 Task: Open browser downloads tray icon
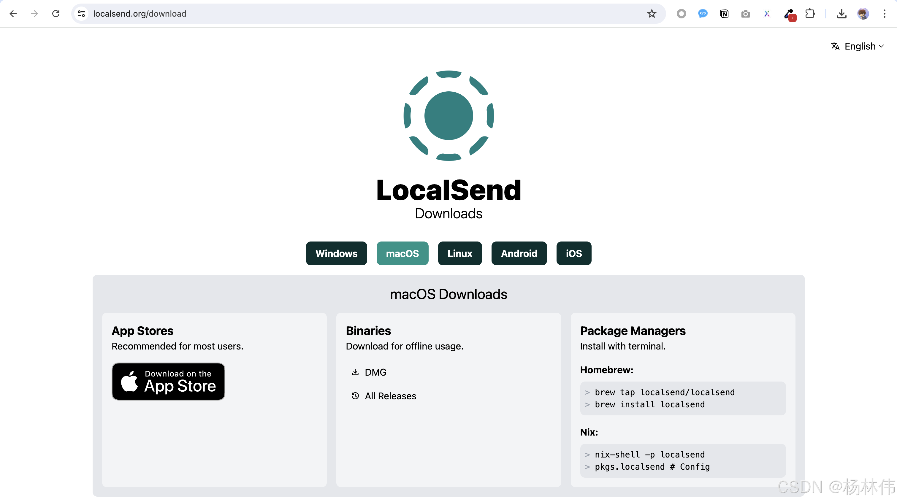[841, 14]
